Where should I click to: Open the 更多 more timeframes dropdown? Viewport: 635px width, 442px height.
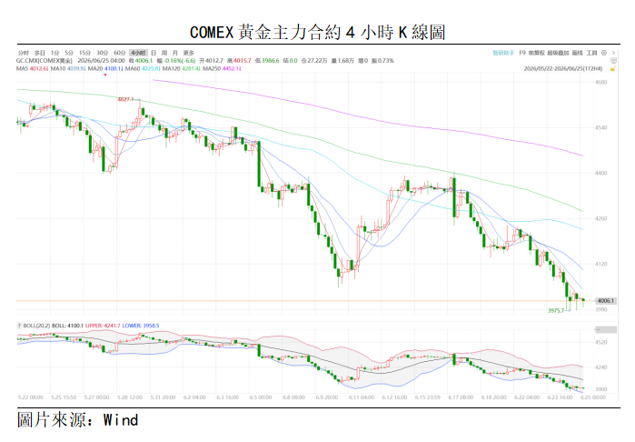pyautogui.click(x=189, y=53)
